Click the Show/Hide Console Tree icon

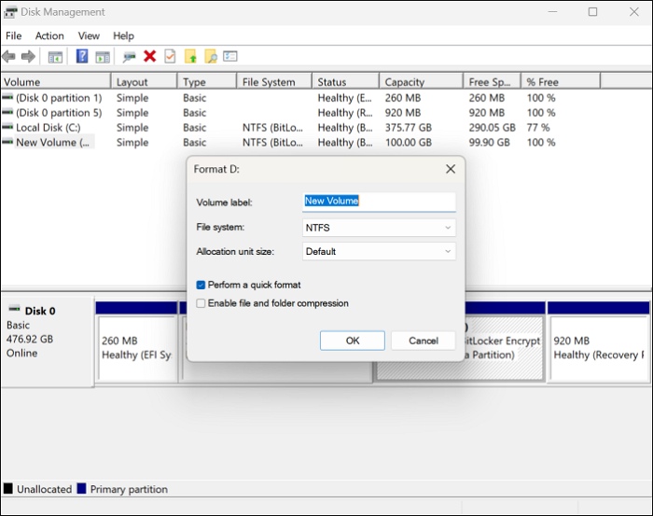(x=55, y=57)
